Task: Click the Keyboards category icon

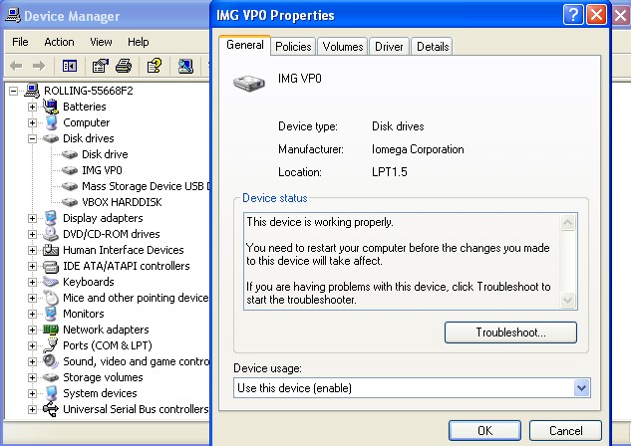Action: pyautogui.click(x=51, y=282)
